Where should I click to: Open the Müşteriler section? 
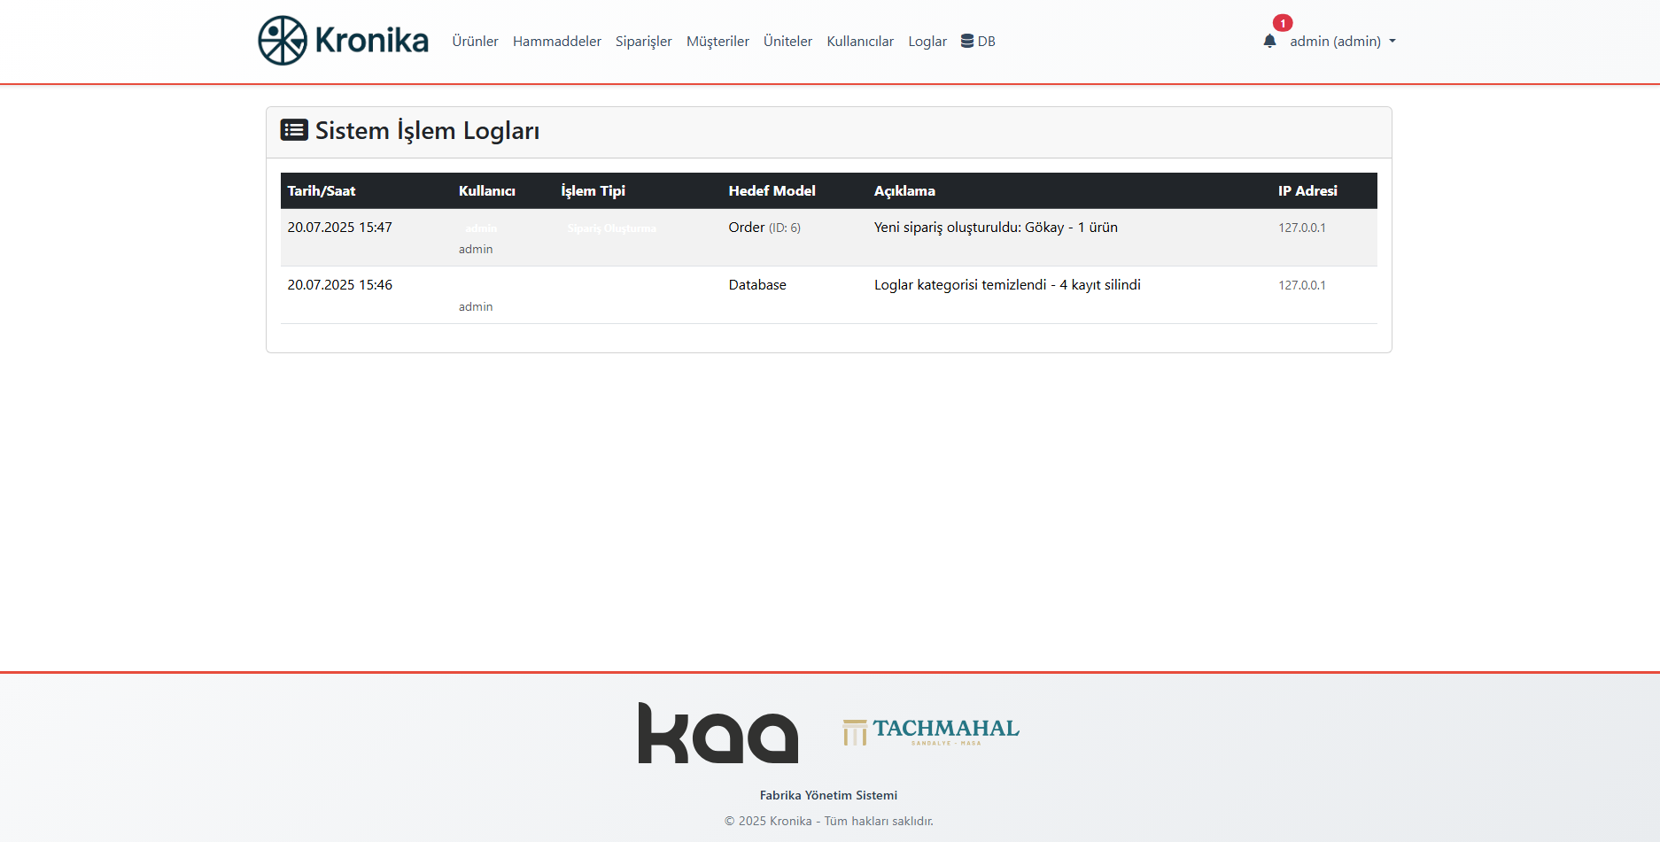[x=718, y=42]
